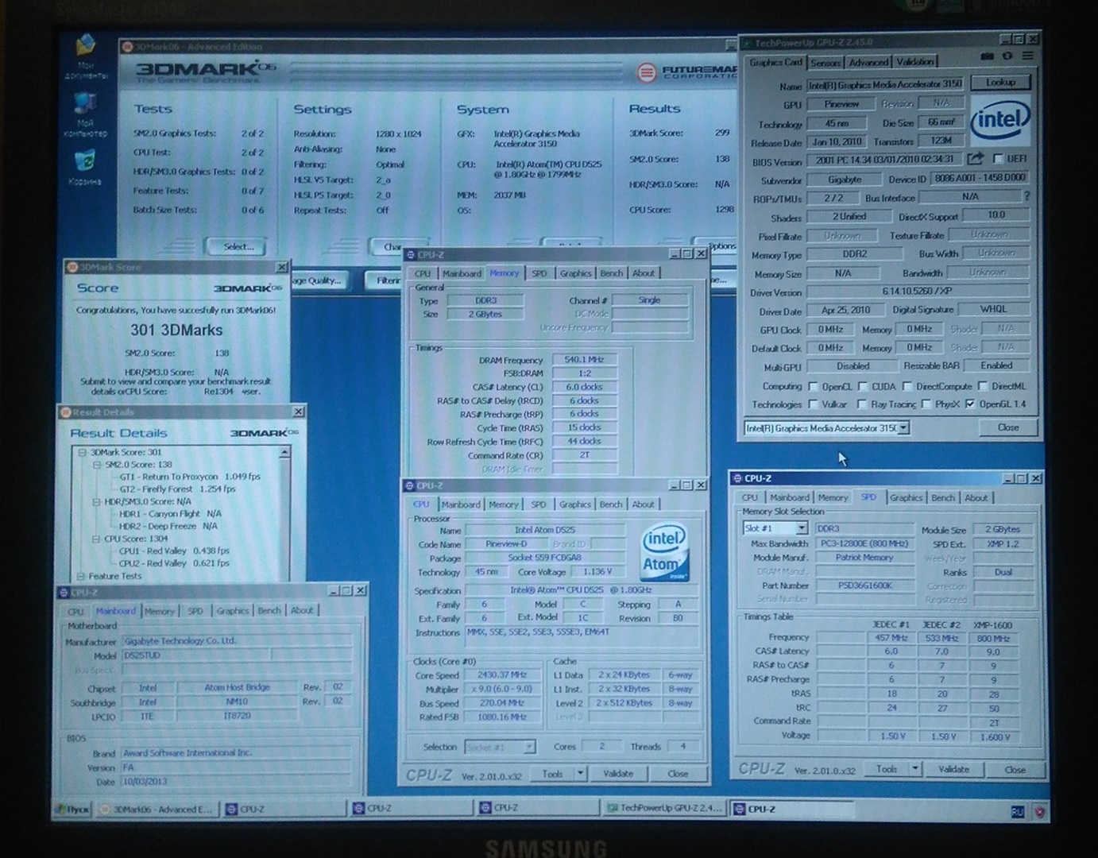The image size is (1098, 858).
Task: Switch to Advanced tab in GPU-Z
Action: click(868, 63)
